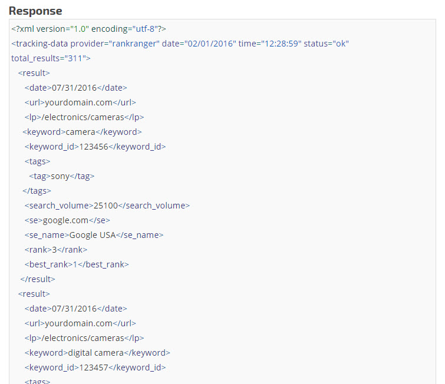The image size is (445, 384).
Task: Select the "digital camera" keyword line
Action: 97,353
